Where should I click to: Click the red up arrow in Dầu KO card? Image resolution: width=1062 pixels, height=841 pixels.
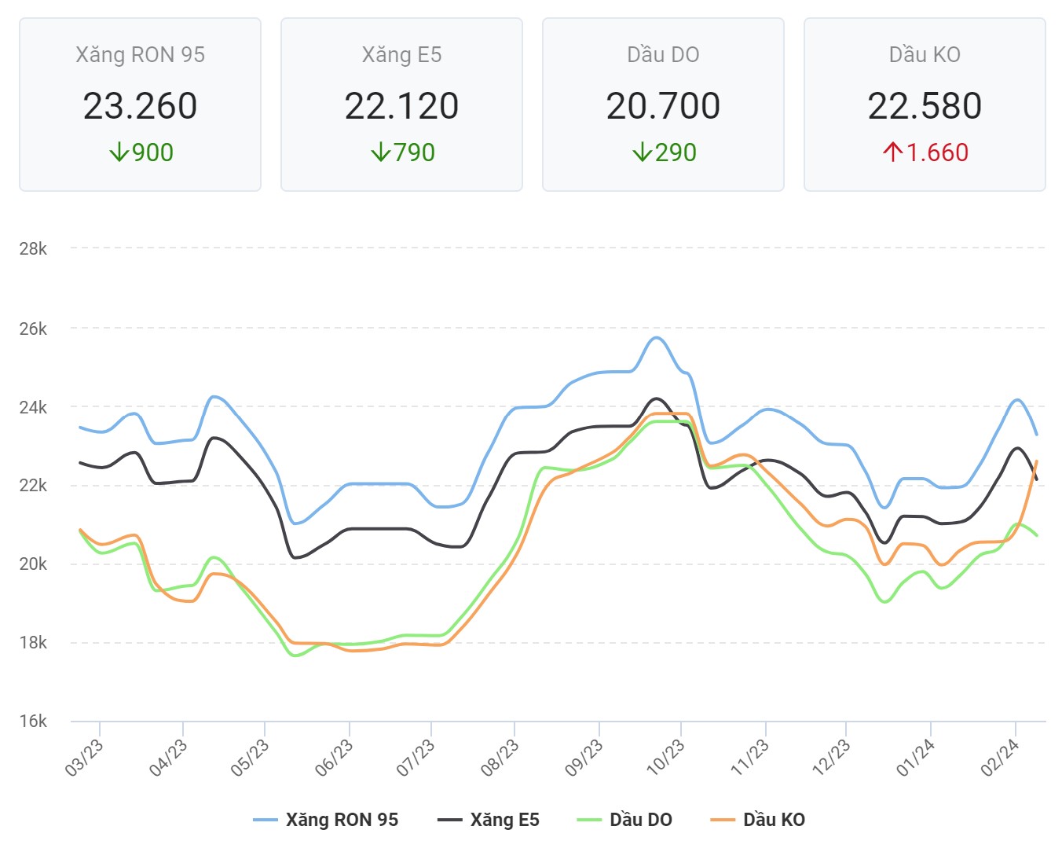click(892, 152)
